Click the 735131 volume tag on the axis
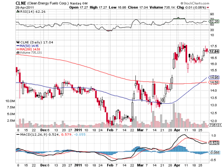Screen dimensions: 222x168 coord(215,125)
